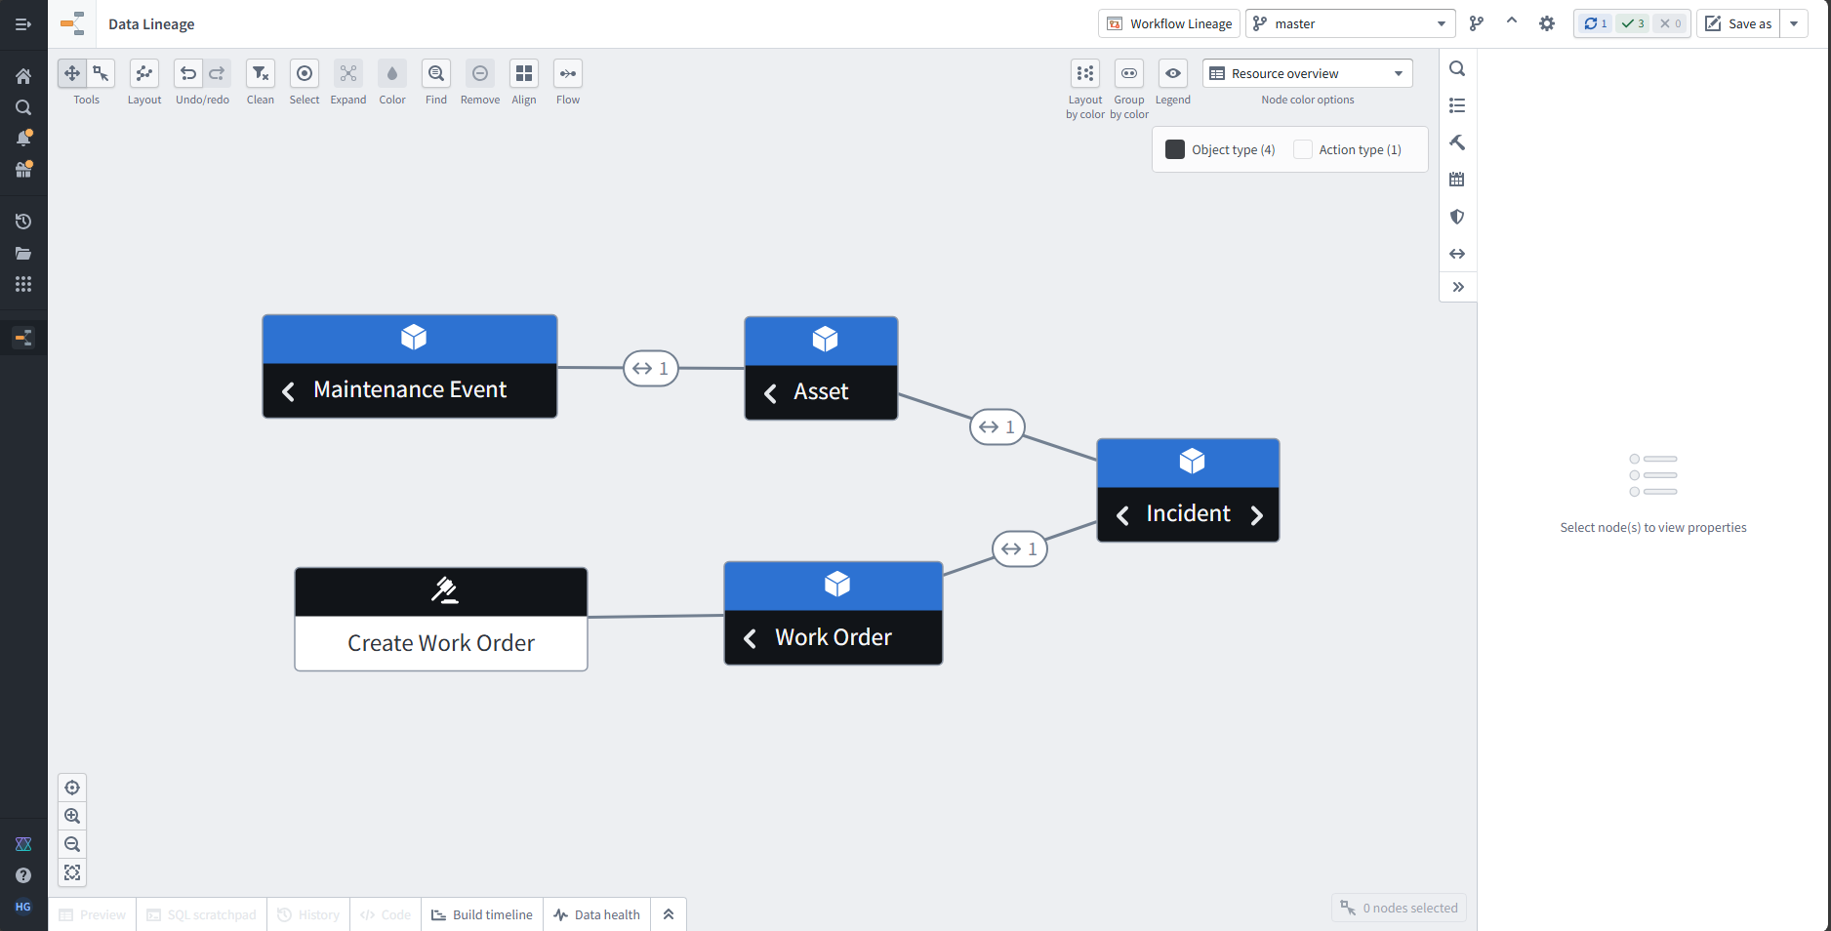This screenshot has width=1831, height=931.
Task: Open the schedules calendar panel
Action: (1457, 180)
